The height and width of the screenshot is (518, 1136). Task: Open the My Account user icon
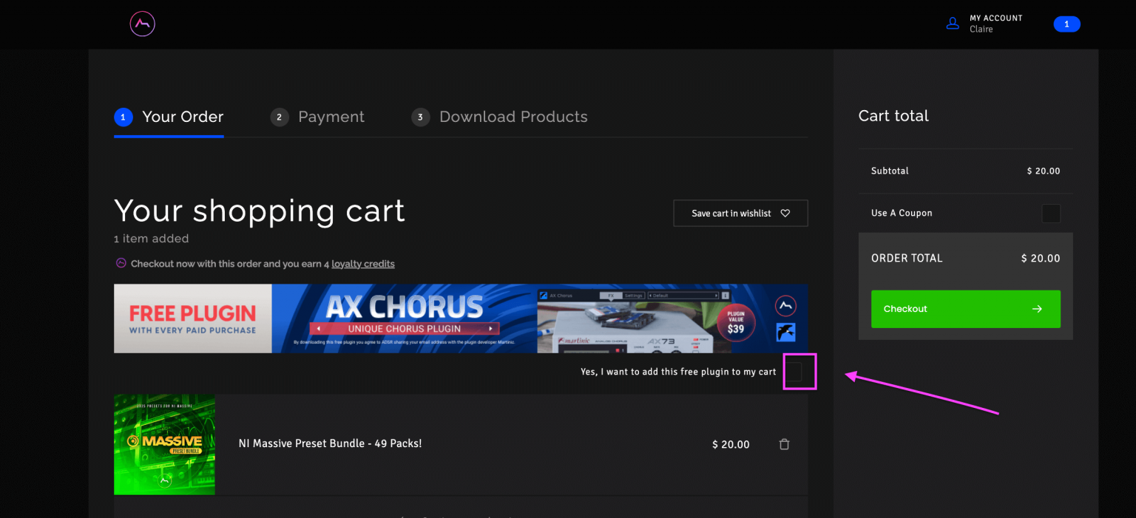coord(953,24)
